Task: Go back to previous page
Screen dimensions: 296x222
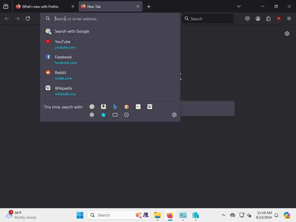Action: click(x=7, y=18)
